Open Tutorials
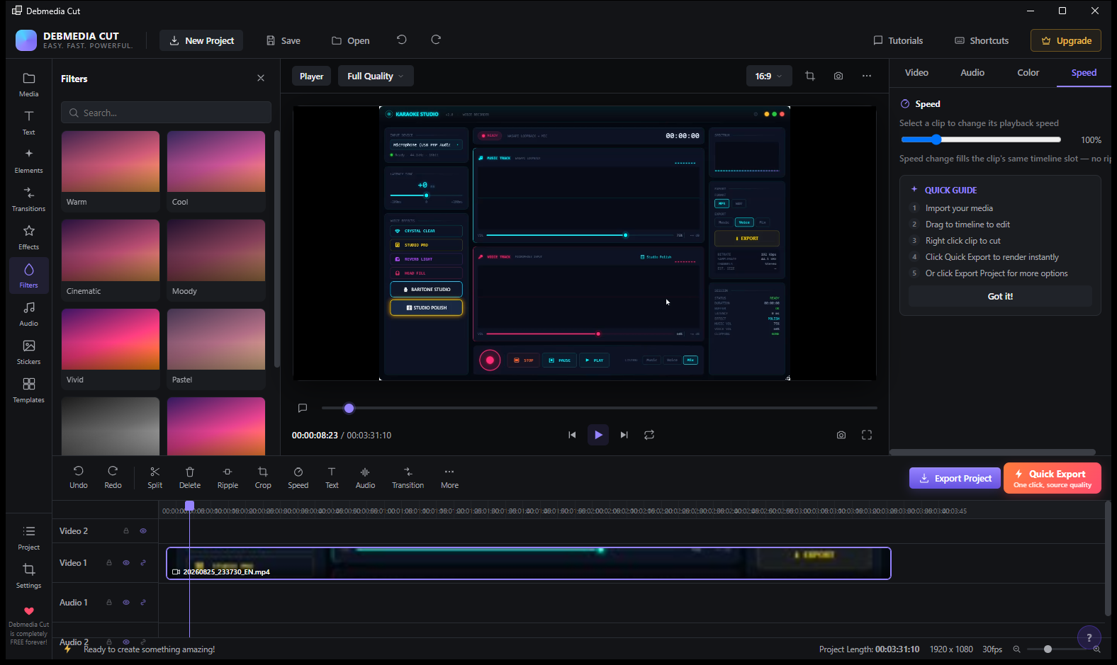The width and height of the screenshot is (1117, 665). point(898,40)
